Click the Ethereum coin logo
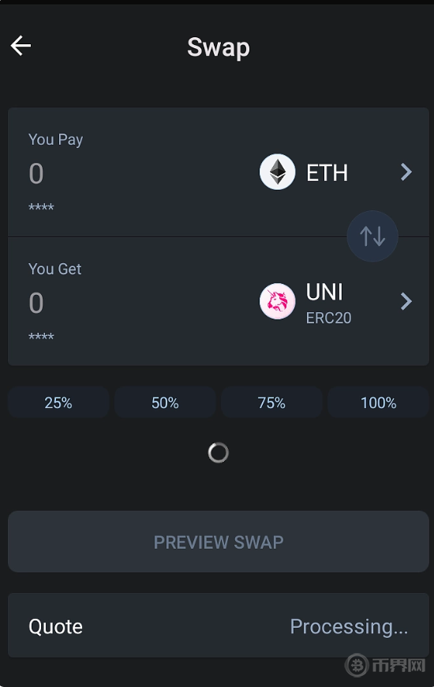 coord(278,172)
